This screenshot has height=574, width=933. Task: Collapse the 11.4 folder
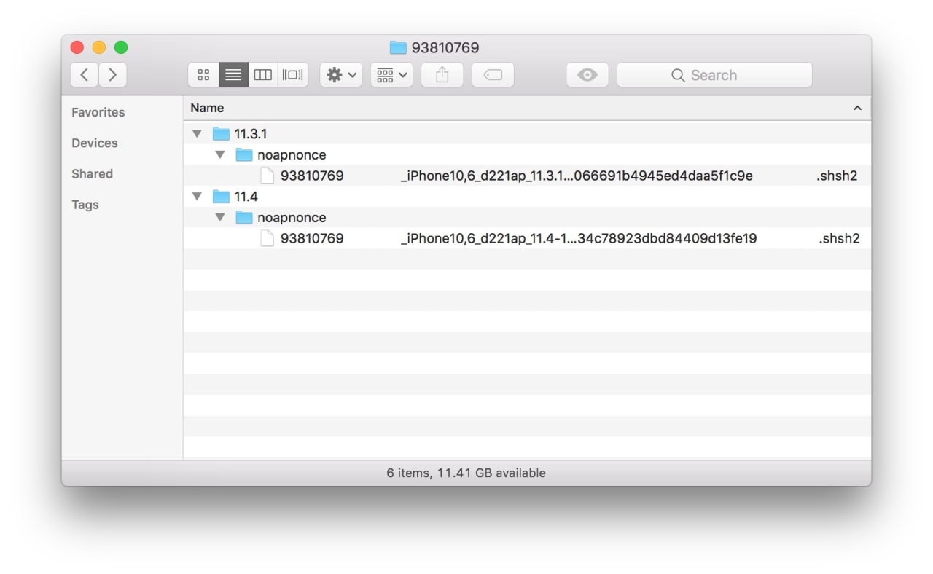[x=197, y=197]
